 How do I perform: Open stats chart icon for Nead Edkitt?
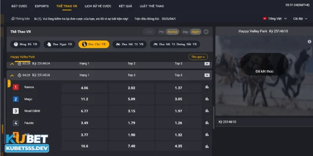pyautogui.click(x=207, y=111)
